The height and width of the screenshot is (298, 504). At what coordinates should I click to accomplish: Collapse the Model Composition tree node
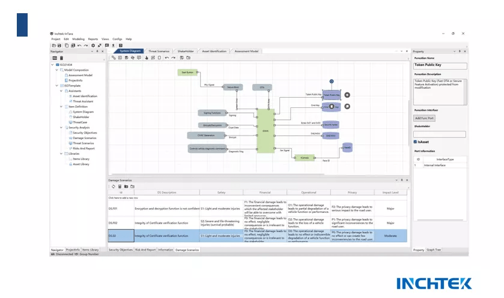[x=57, y=70]
